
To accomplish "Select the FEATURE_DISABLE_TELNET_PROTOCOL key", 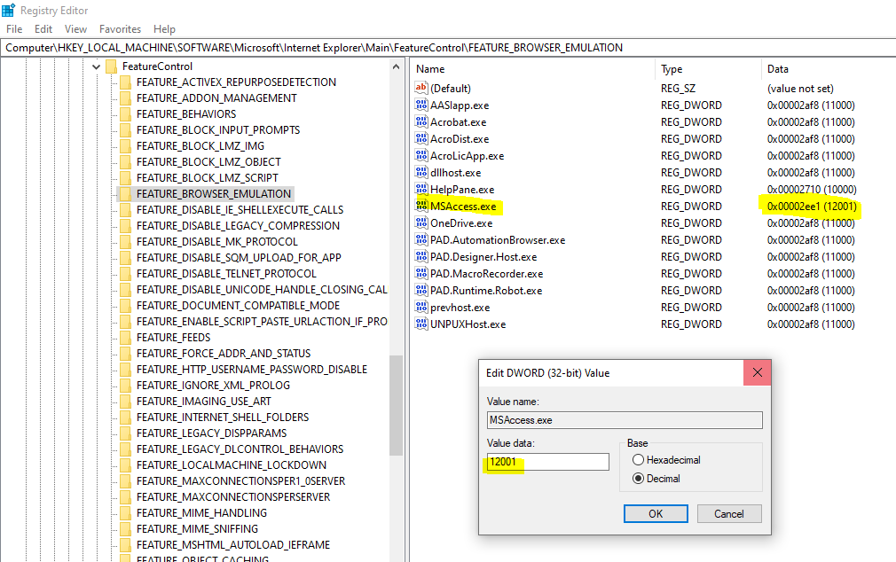I will point(226,274).
